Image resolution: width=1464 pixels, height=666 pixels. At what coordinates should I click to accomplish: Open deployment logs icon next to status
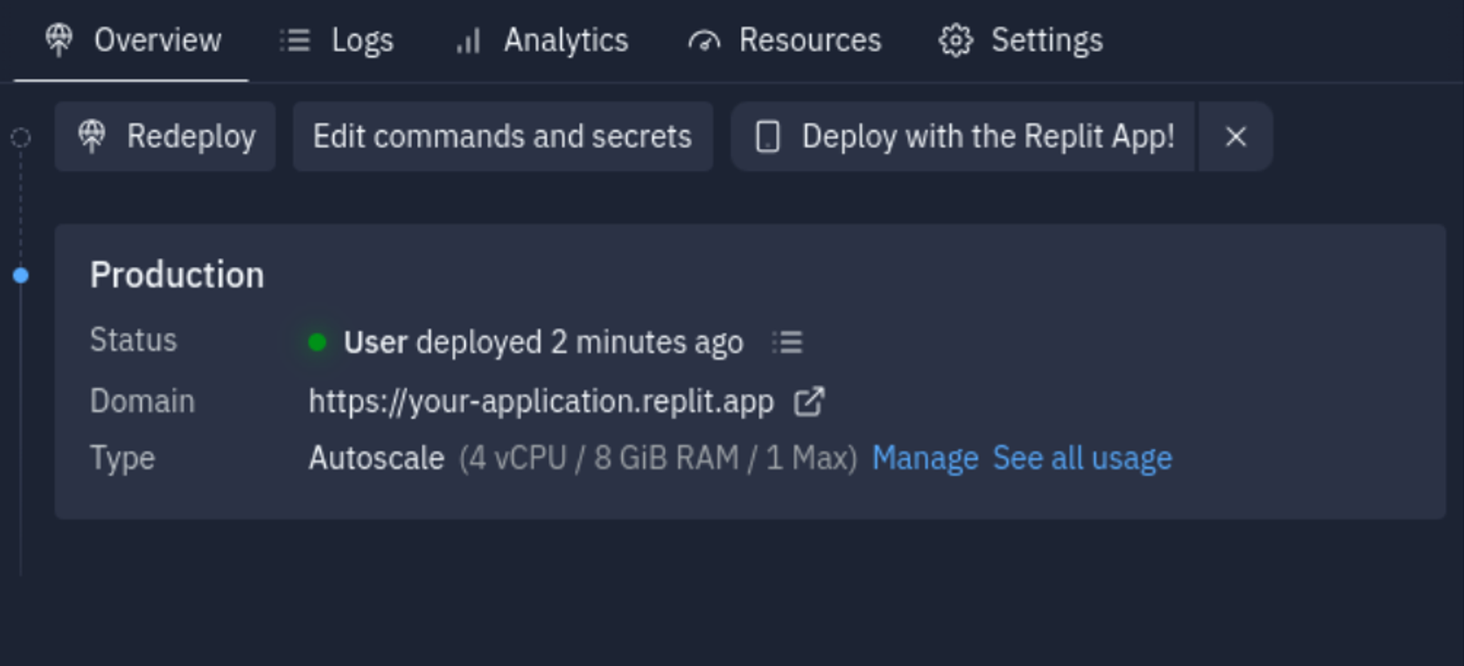[787, 342]
